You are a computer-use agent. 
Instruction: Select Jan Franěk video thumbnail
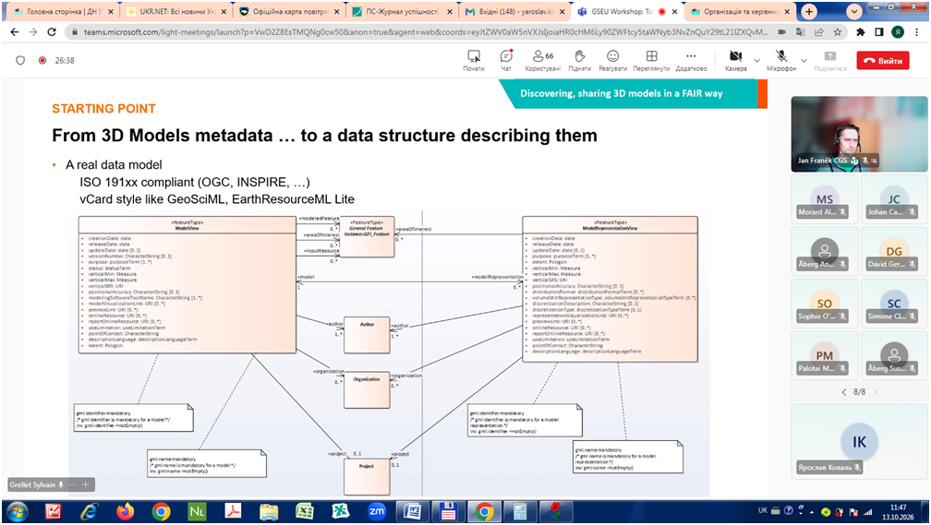859,134
